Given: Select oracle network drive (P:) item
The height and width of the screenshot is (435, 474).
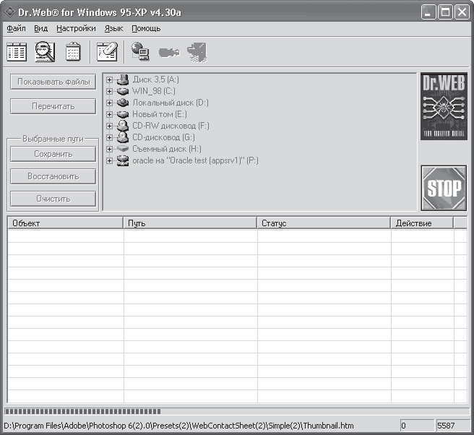Looking at the screenshot, I should (195, 160).
